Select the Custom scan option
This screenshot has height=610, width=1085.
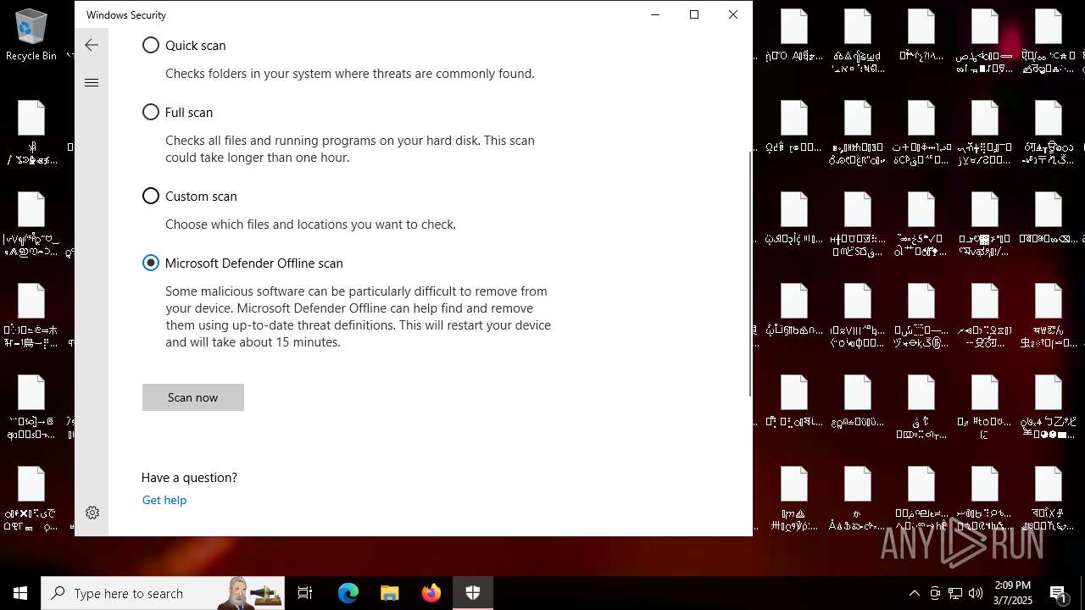151,196
